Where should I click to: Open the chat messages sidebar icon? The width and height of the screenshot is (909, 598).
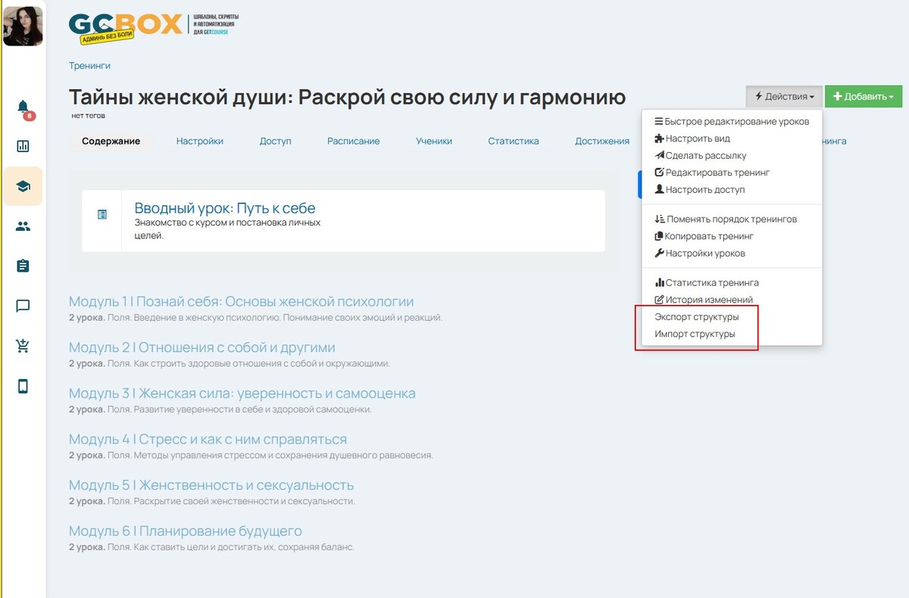[23, 306]
